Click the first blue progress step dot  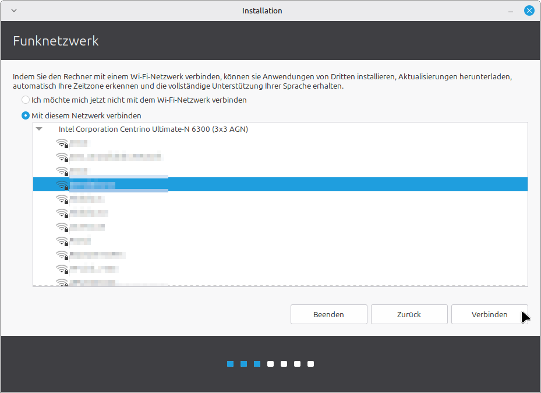(x=230, y=364)
